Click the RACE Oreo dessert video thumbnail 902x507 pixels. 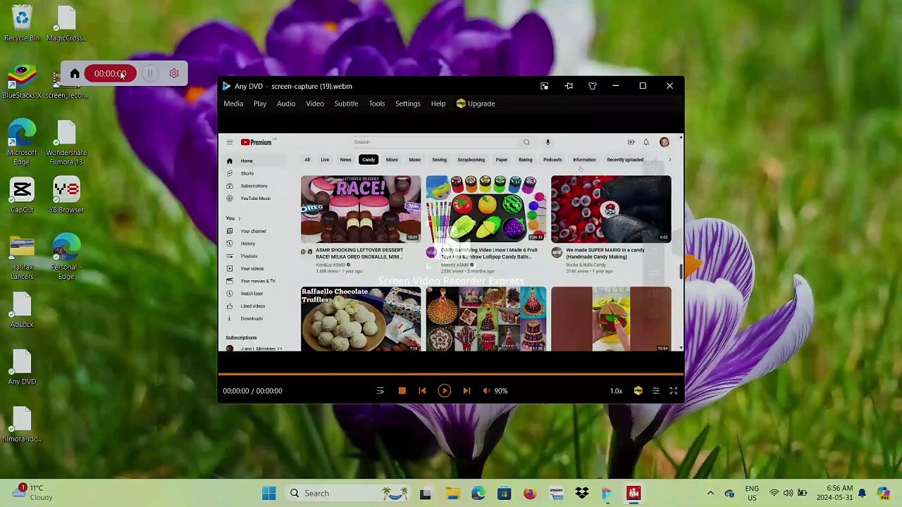coord(361,209)
